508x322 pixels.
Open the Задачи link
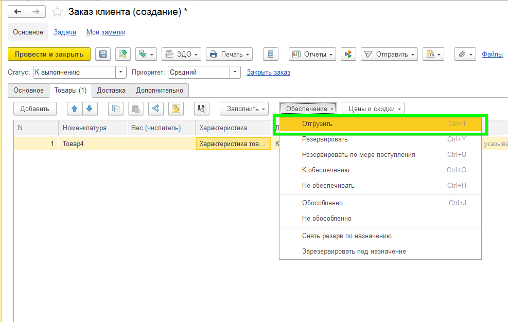65,32
